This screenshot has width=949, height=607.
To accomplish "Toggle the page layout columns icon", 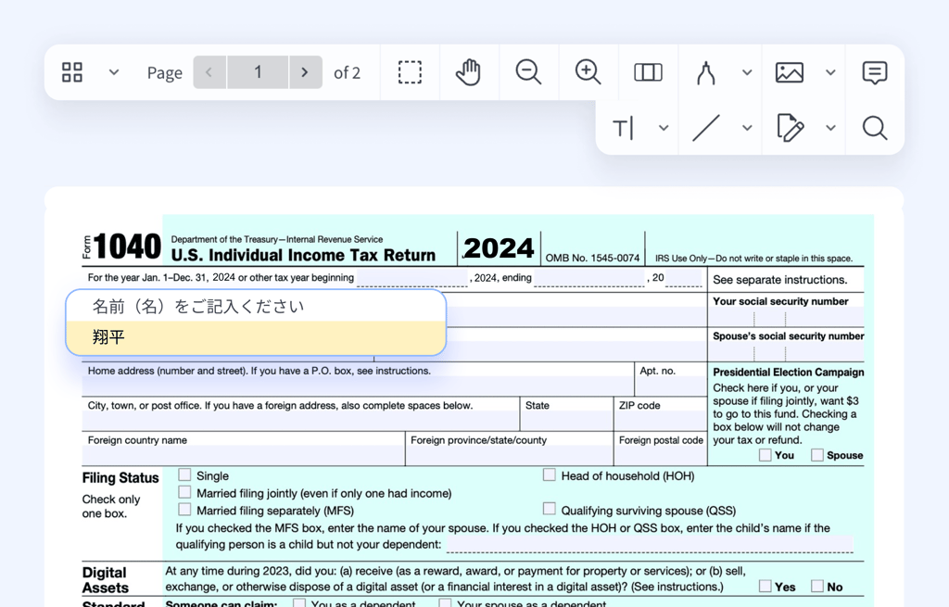I will pyautogui.click(x=648, y=72).
